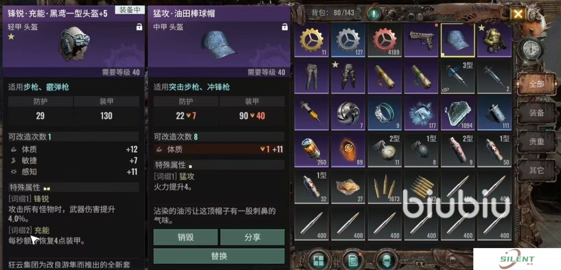Select the rifle ammo stack showing 1673
Screen dimensions: 561x270
(384, 187)
